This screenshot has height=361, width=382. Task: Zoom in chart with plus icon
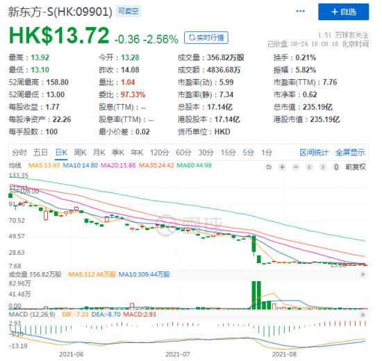point(283,167)
